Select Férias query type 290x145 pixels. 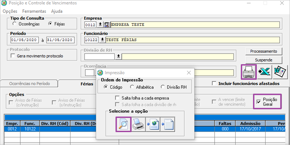pos(50,24)
